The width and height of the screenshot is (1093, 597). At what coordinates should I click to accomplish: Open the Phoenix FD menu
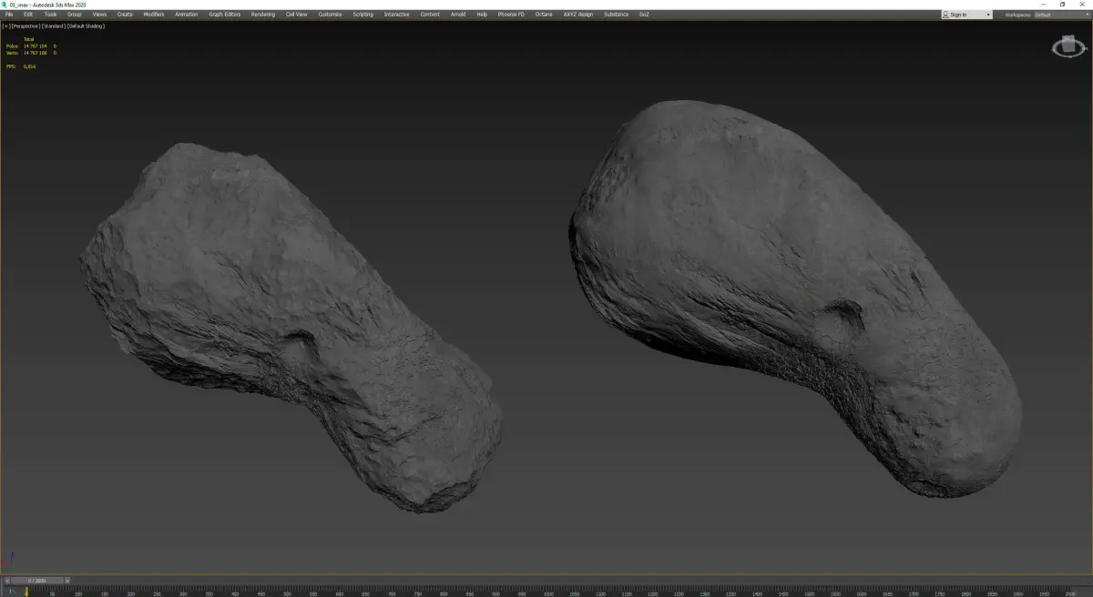pyautogui.click(x=511, y=15)
